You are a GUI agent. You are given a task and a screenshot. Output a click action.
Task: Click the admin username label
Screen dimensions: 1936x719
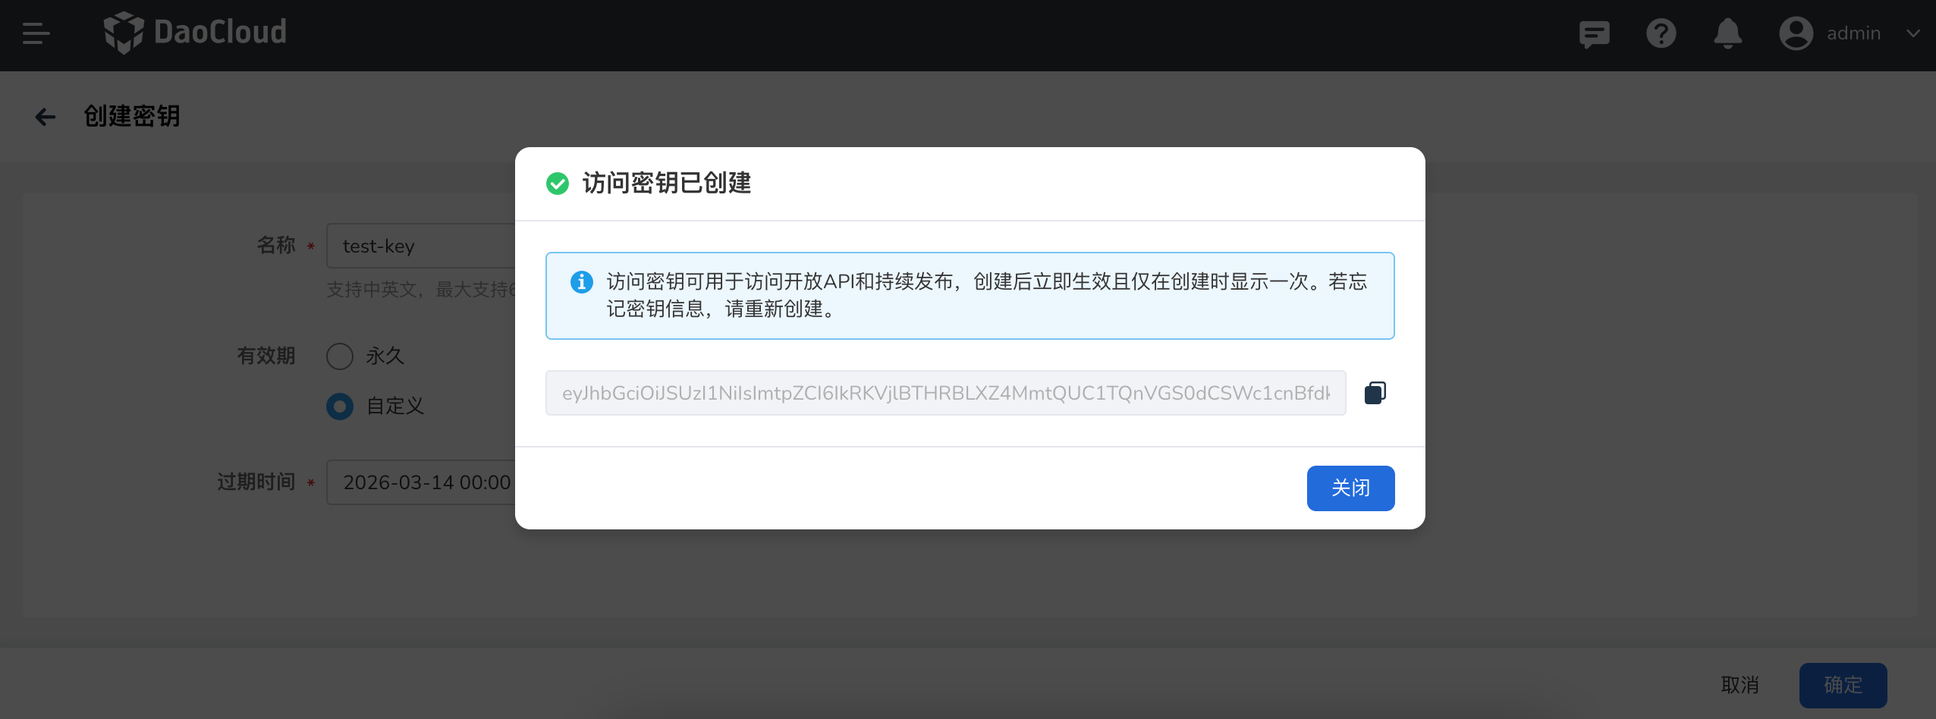[x=1853, y=33]
